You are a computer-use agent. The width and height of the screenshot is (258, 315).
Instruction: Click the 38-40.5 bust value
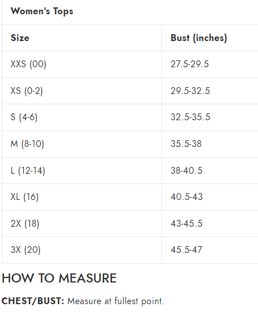(x=186, y=170)
